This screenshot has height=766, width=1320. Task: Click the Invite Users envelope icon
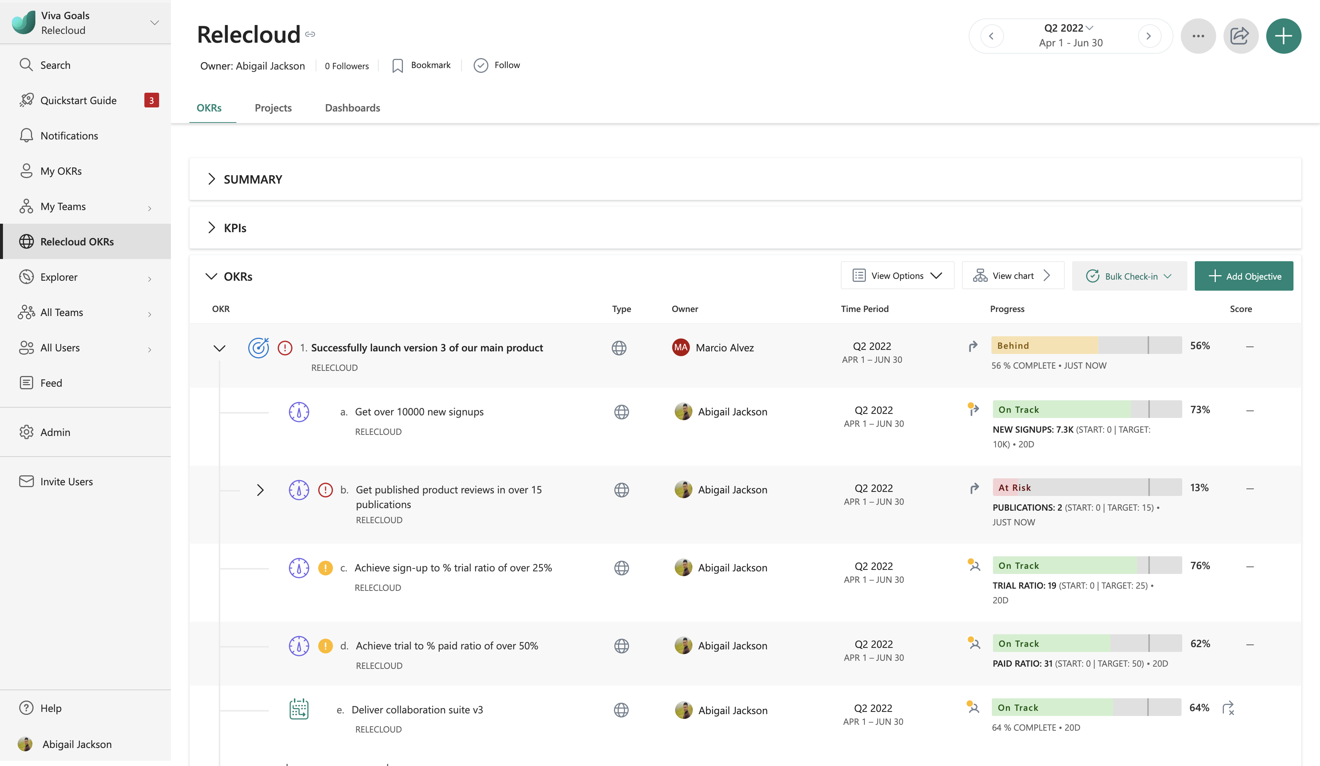point(26,481)
